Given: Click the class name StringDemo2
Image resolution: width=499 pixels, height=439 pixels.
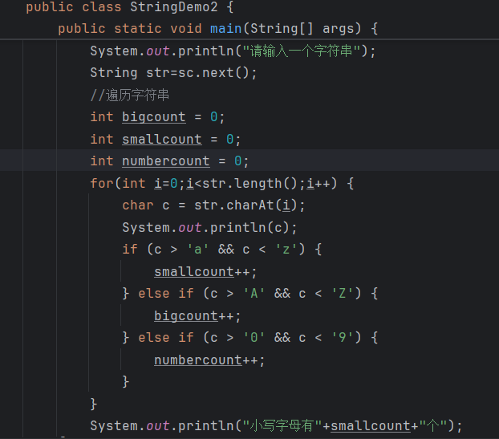Looking at the screenshot, I should [174, 6].
